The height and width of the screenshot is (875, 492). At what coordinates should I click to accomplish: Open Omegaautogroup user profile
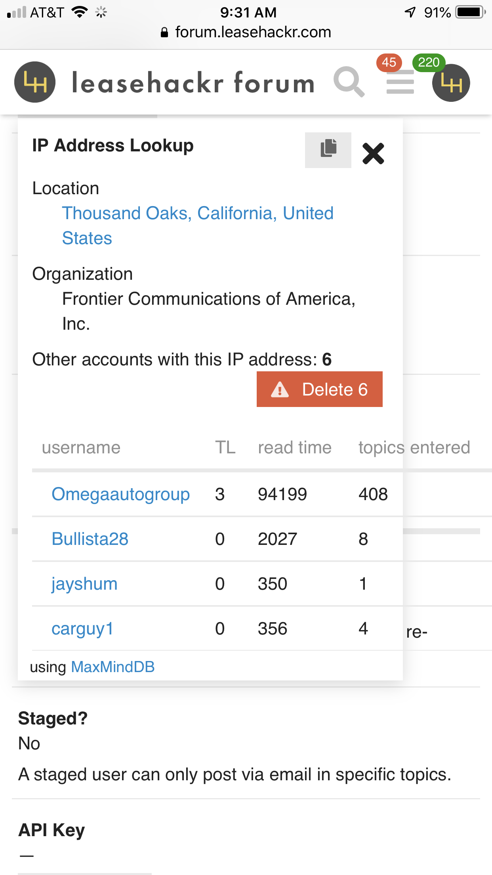pos(121,494)
